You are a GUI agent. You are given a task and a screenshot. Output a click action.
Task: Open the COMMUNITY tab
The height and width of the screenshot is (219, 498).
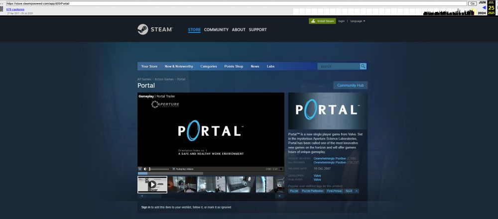point(216,29)
